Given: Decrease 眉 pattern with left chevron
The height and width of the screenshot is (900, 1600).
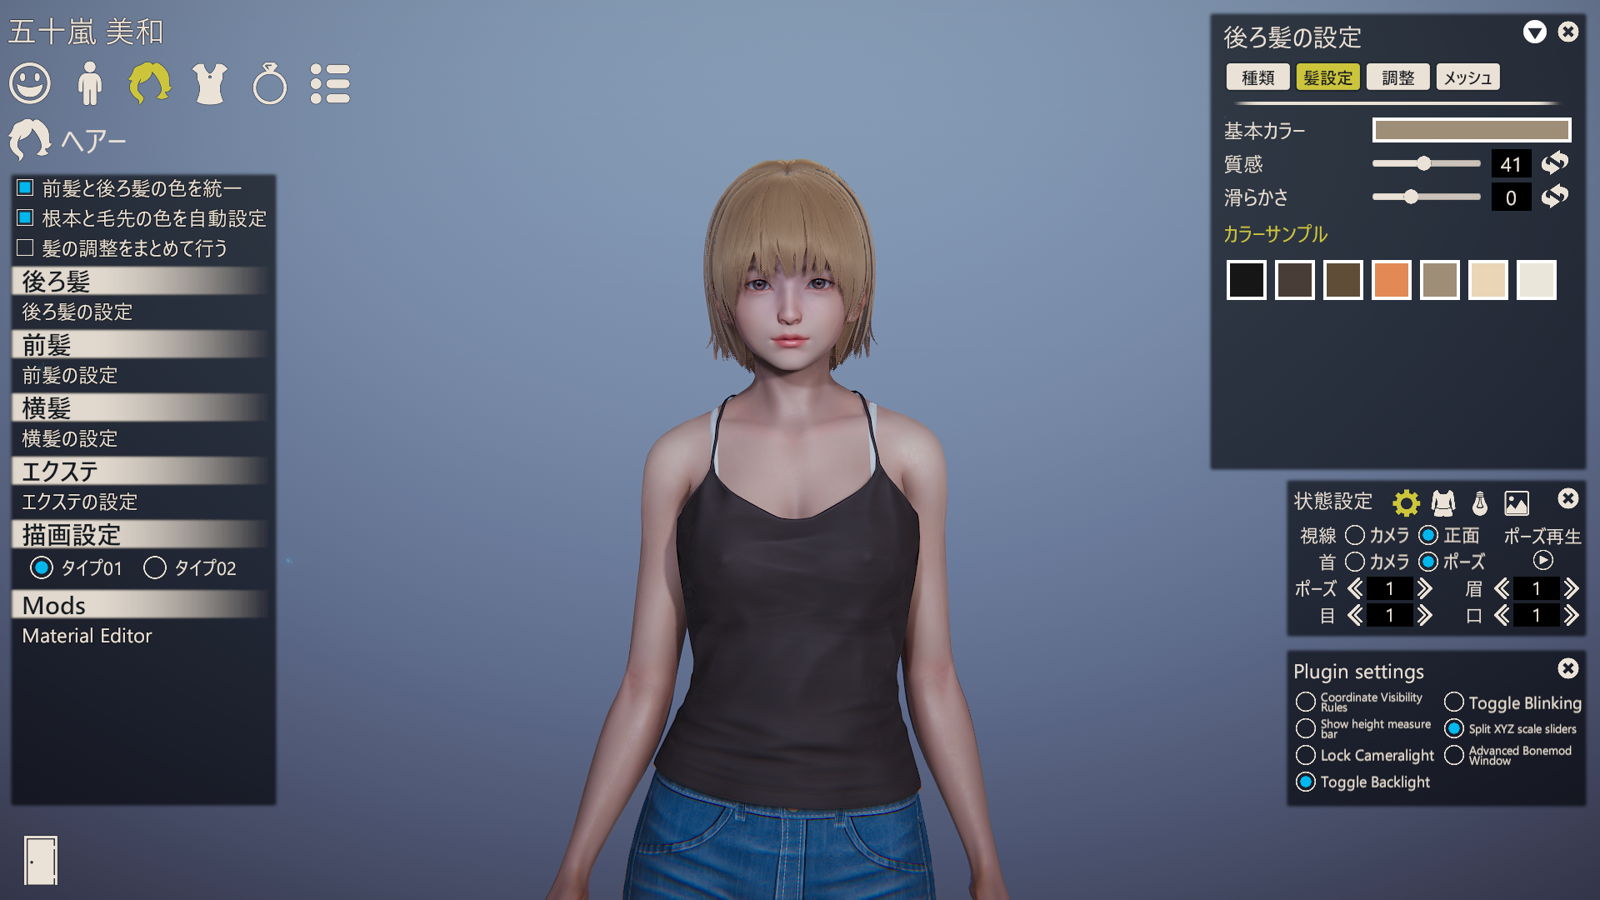Looking at the screenshot, I should pos(1502,589).
